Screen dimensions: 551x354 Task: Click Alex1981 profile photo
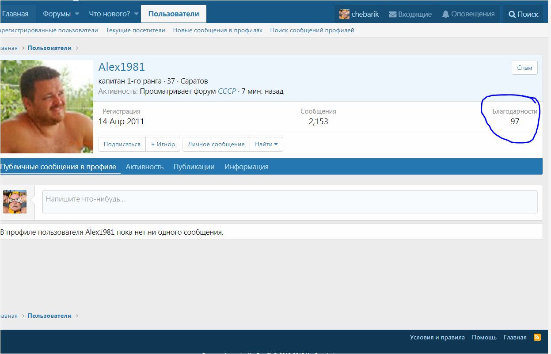click(46, 107)
